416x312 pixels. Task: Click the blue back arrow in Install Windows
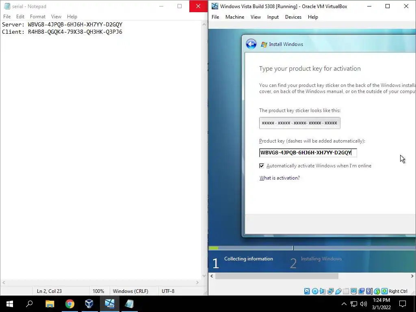(x=251, y=44)
